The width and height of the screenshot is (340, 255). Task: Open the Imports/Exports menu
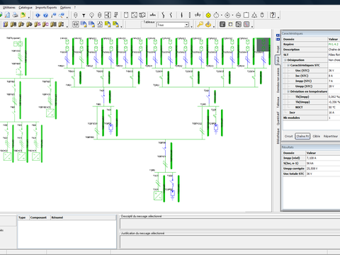coord(46,8)
